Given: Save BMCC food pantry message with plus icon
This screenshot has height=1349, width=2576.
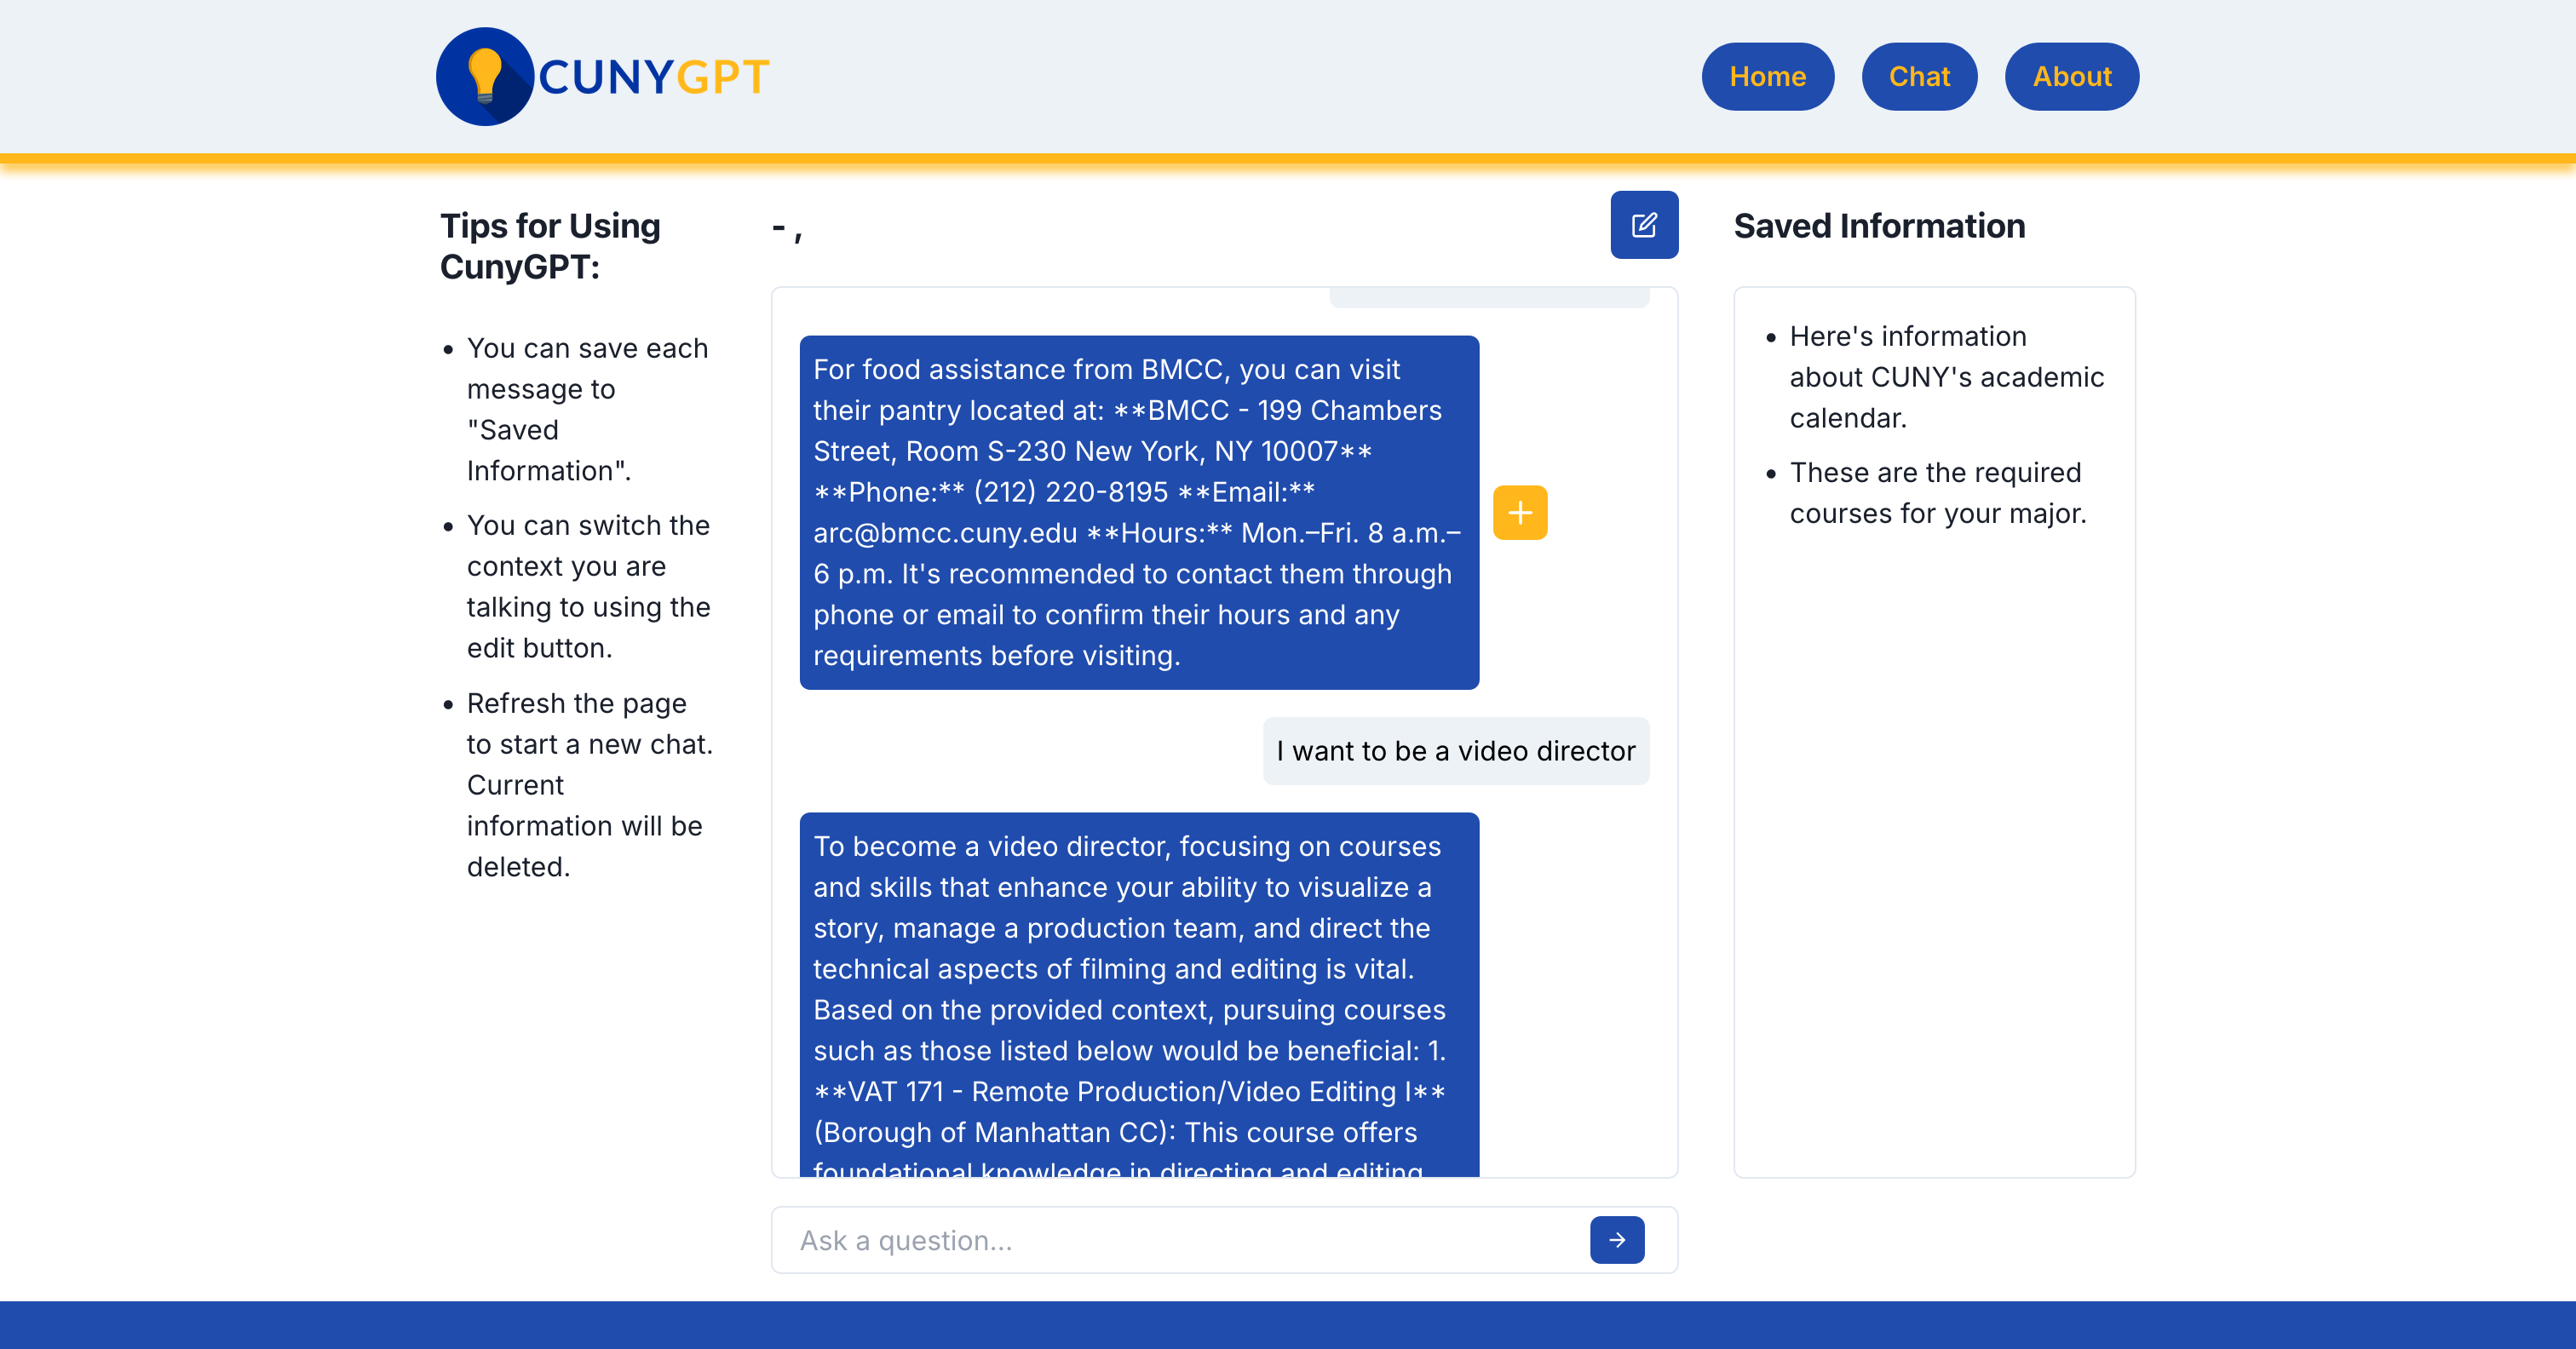Looking at the screenshot, I should coord(1519,513).
